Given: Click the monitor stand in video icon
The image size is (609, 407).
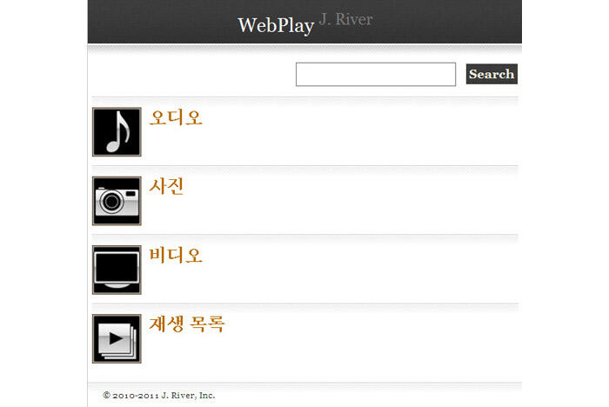Looking at the screenshot, I should click(117, 286).
